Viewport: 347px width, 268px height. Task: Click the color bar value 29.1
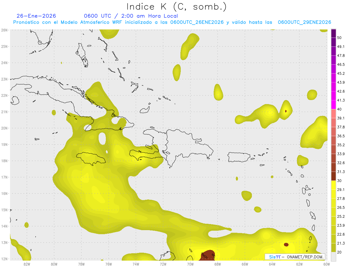[x=341, y=190]
